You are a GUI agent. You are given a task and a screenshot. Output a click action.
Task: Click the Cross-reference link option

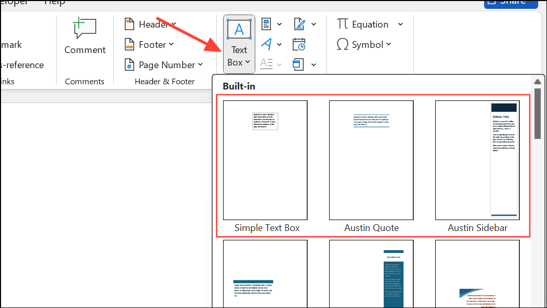coord(21,65)
